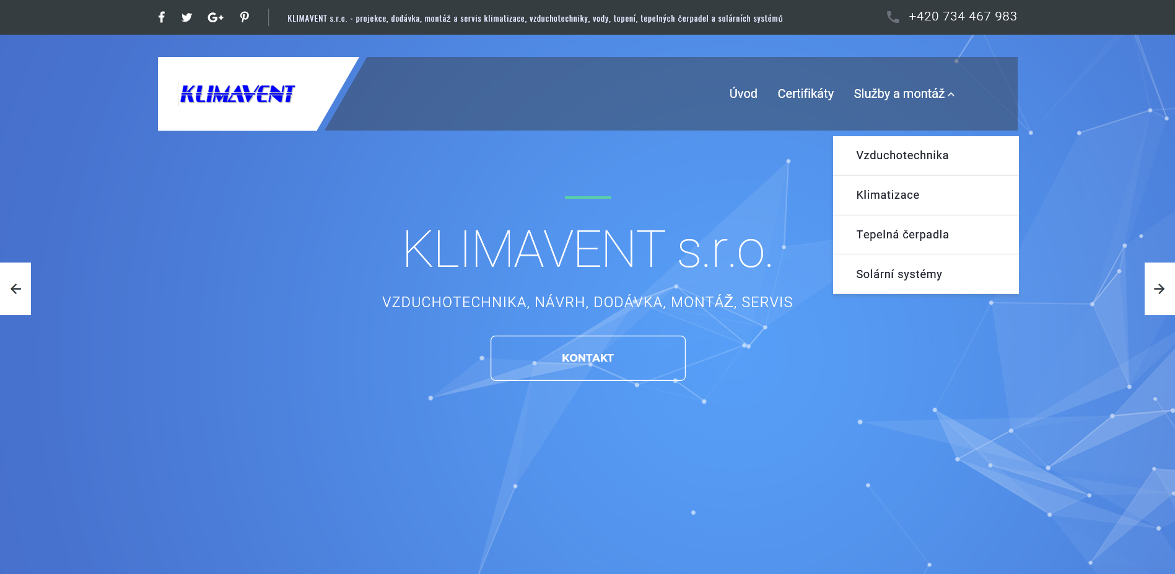This screenshot has height=574, width=1175.
Task: Open the Pinterest social link icon
Action: tap(245, 17)
